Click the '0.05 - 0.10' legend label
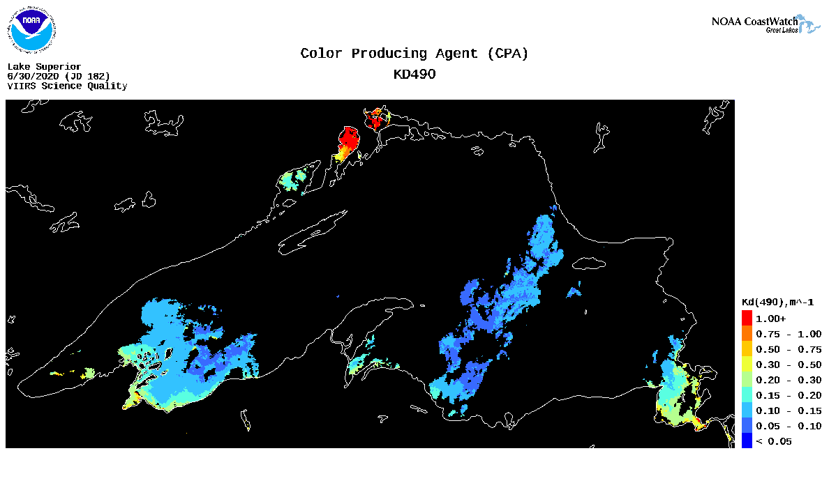Screen dimensions: 829x490 789,426
